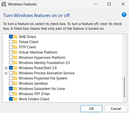Click the TFTP Client folder icon
The height and width of the screenshot is (113, 129).
[x=15, y=47]
